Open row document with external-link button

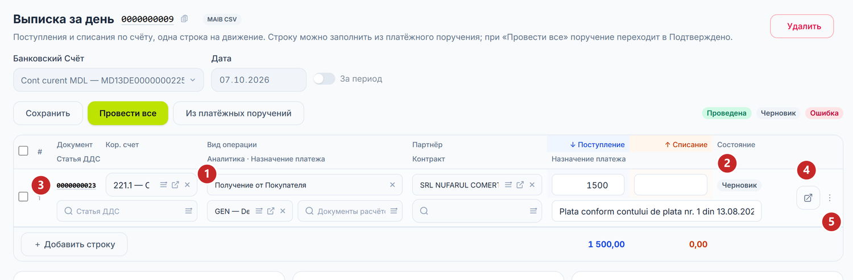point(808,198)
